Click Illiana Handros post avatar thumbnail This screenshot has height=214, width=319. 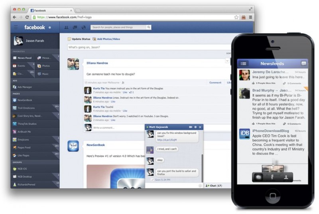click(73, 64)
